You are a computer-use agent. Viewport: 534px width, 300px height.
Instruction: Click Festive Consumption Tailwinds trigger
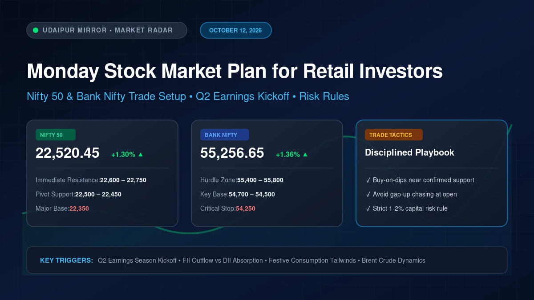(x=312, y=260)
